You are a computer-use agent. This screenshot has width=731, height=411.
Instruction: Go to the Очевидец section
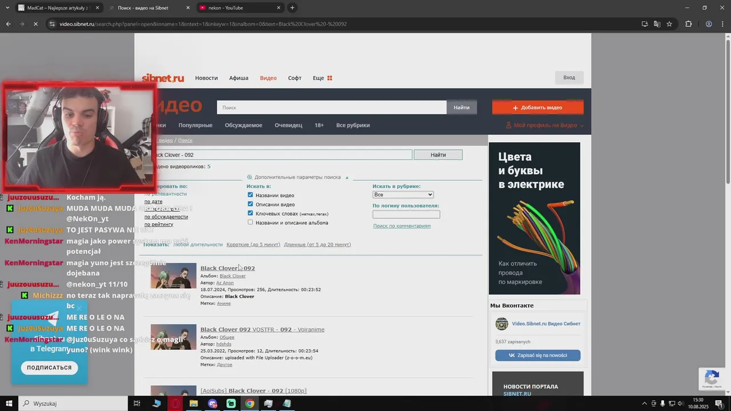[288, 125]
